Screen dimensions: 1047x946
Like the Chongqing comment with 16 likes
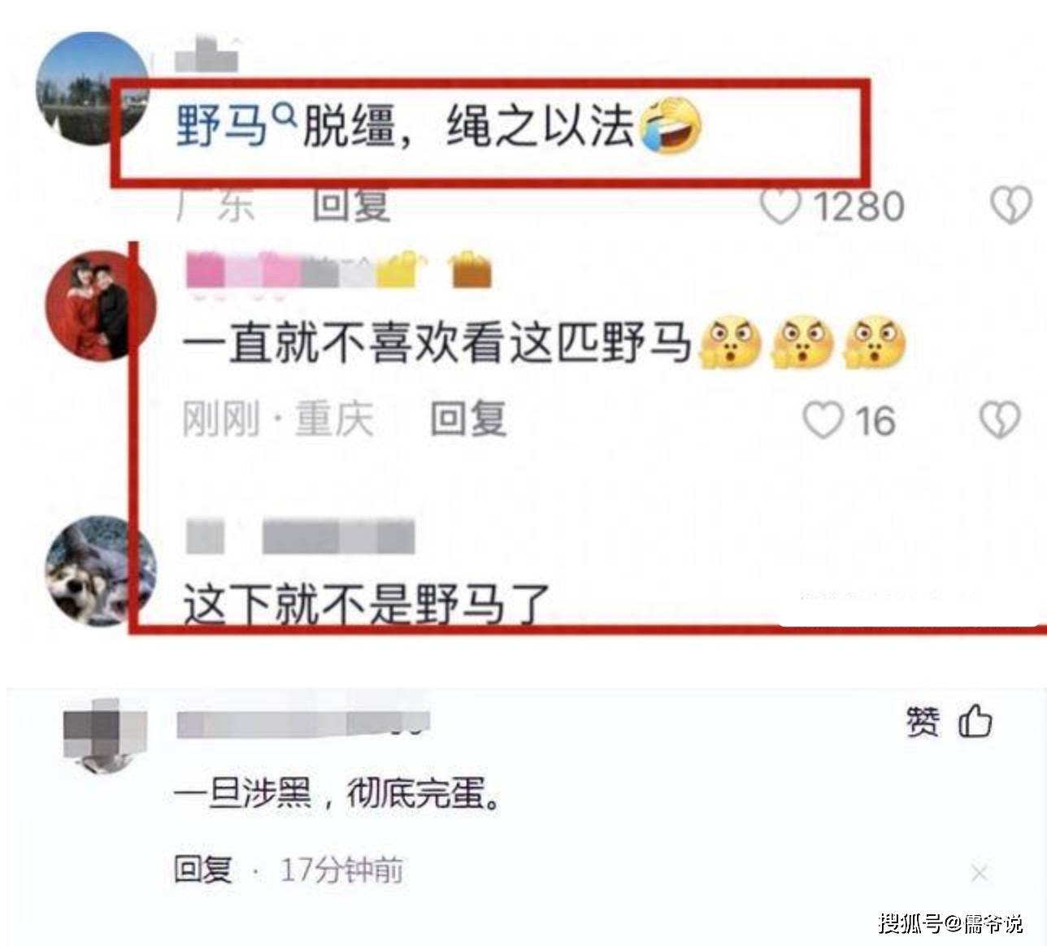(823, 420)
